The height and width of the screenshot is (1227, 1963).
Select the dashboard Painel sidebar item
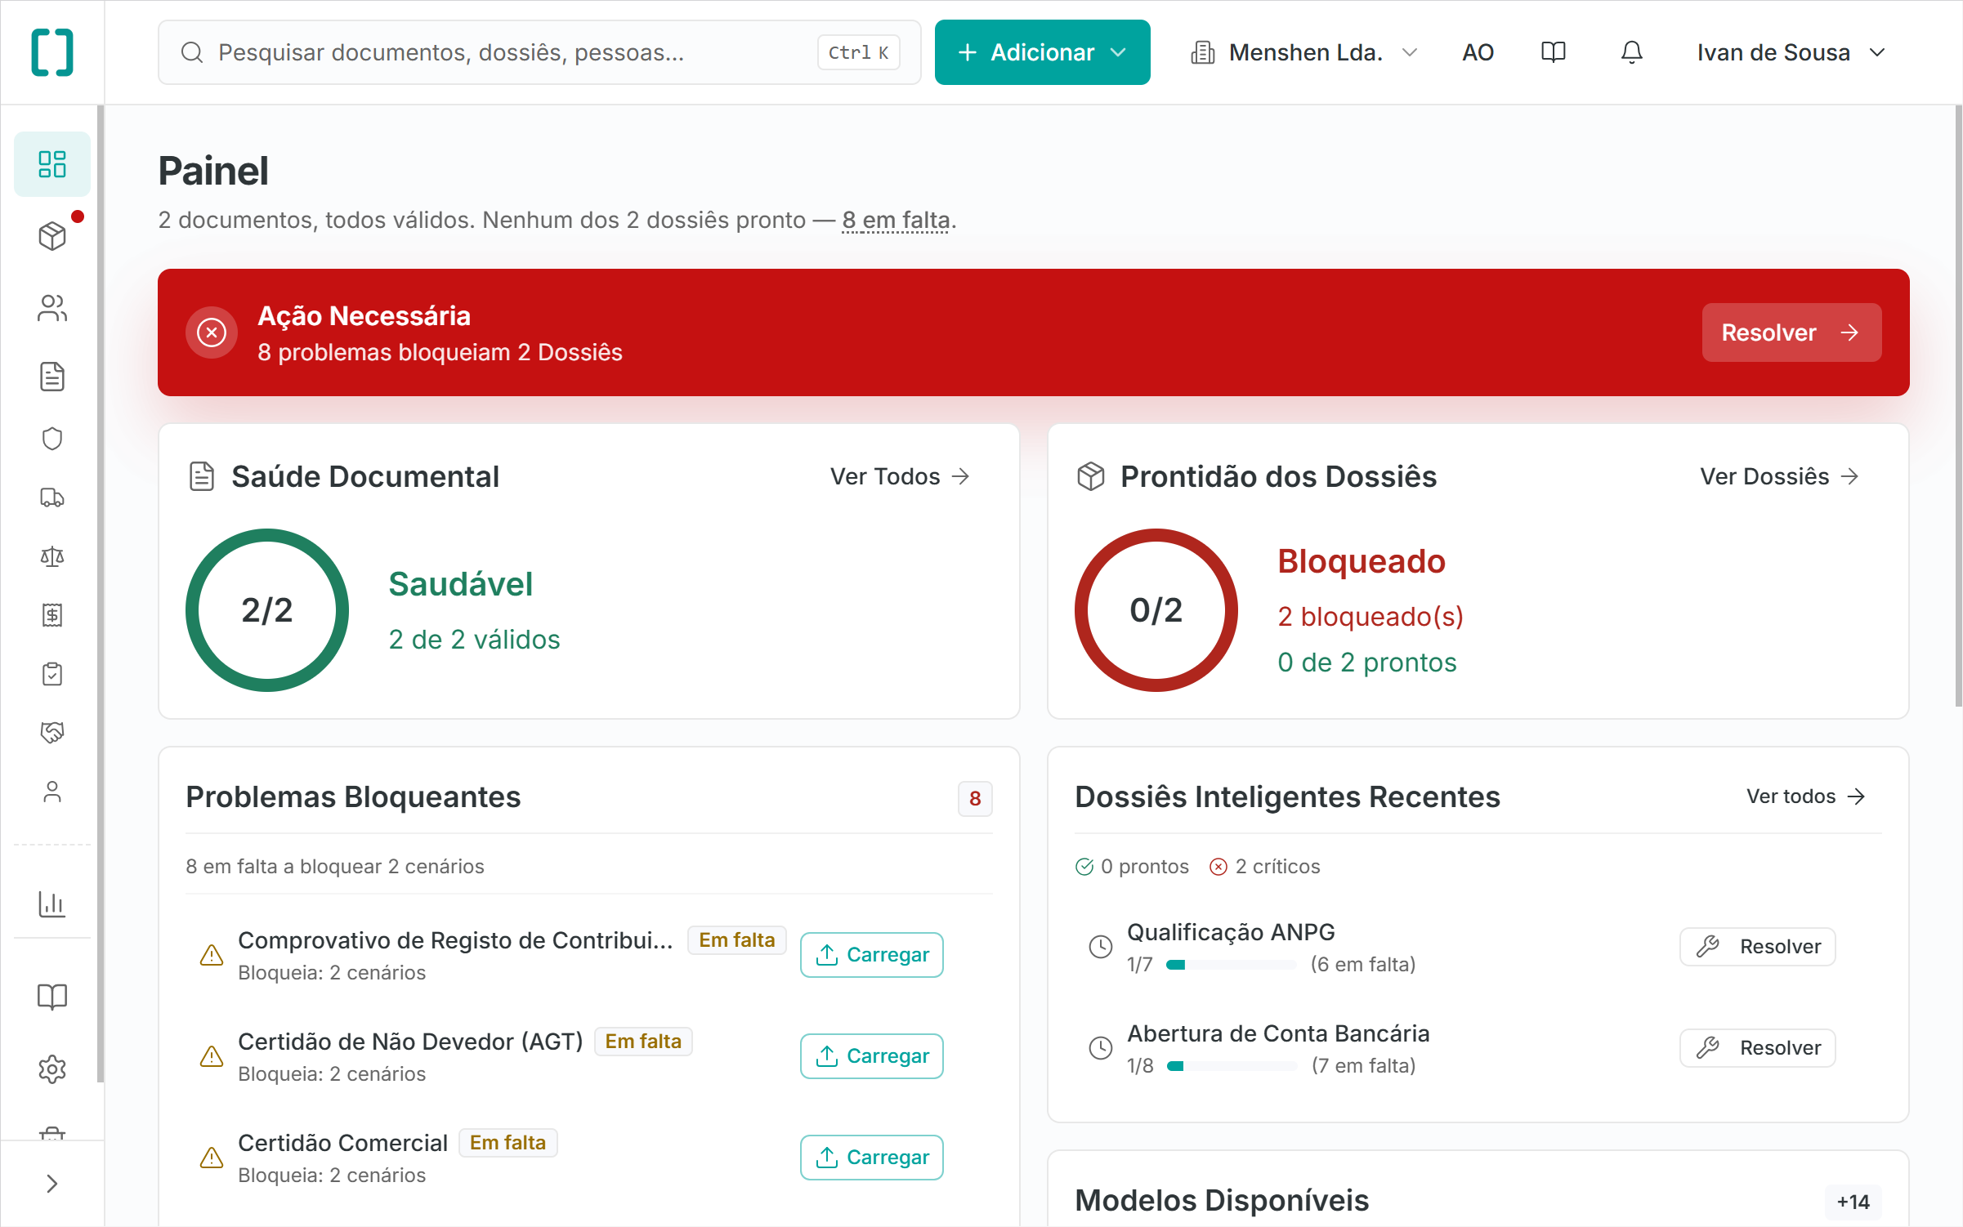point(52,164)
